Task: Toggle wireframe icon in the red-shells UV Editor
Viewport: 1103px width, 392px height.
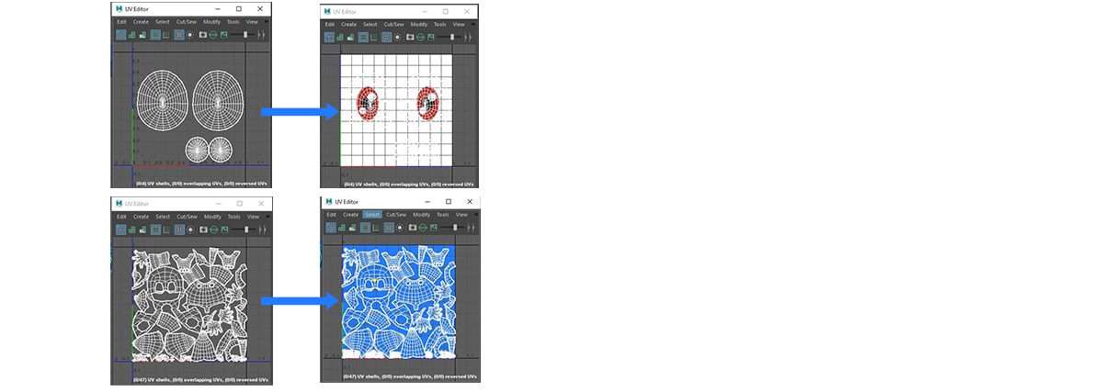Action: tap(329, 37)
